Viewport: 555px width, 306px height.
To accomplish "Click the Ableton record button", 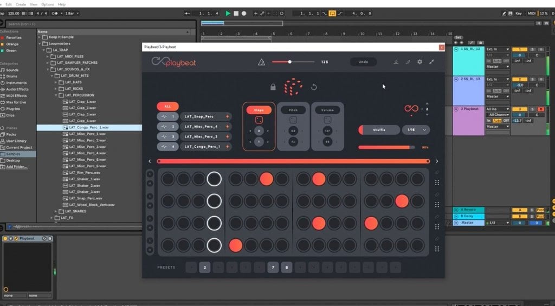I will (244, 14).
